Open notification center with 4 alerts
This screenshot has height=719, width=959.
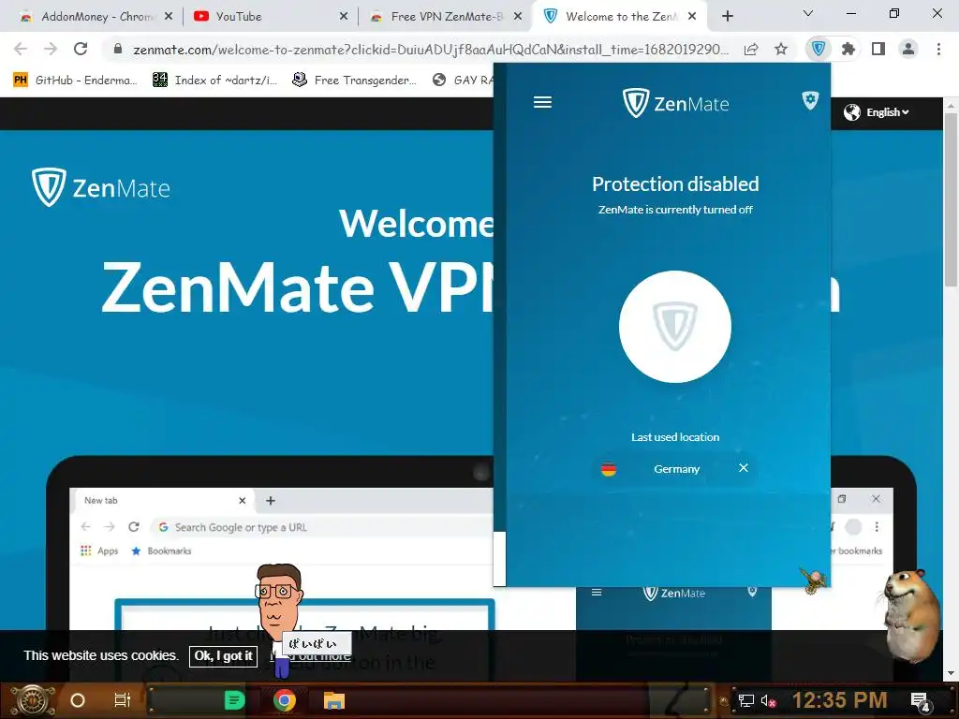(x=921, y=701)
